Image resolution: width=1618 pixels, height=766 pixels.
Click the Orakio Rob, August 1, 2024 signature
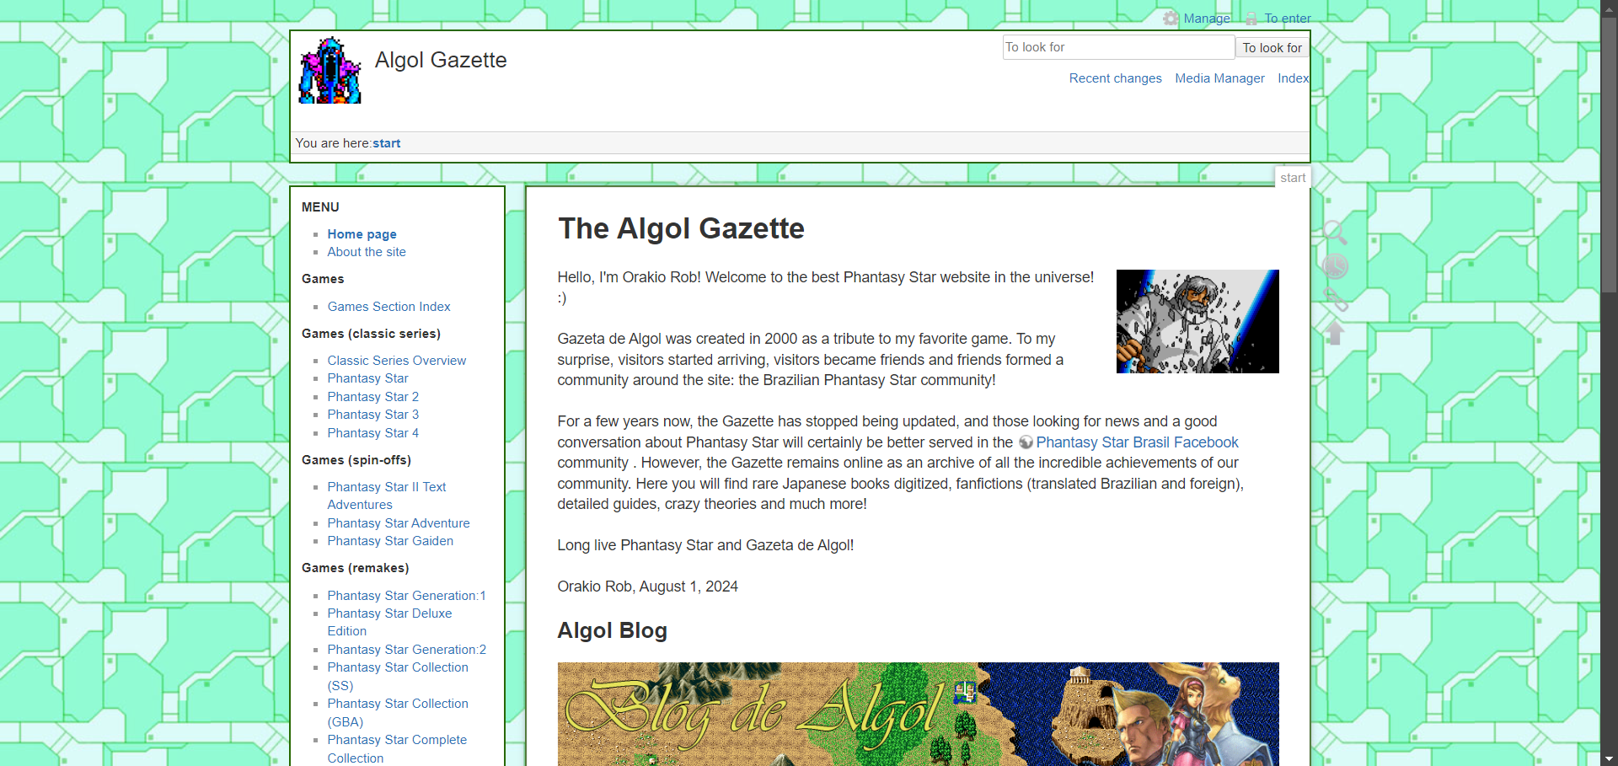[x=647, y=587]
